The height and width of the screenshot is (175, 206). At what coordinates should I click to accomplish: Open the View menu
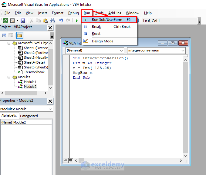pos(29,13)
